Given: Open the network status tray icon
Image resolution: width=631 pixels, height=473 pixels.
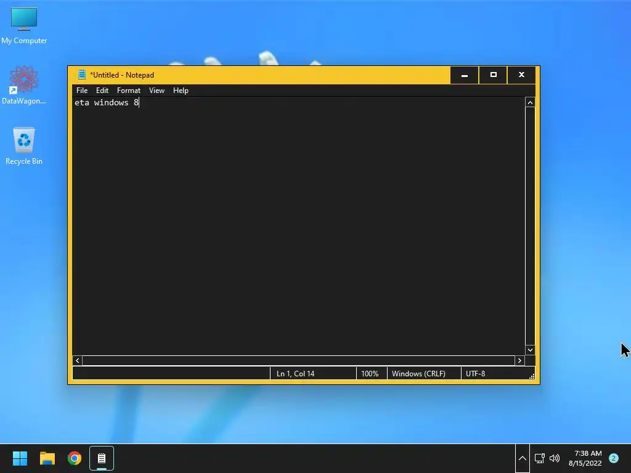Looking at the screenshot, I should pos(539,458).
